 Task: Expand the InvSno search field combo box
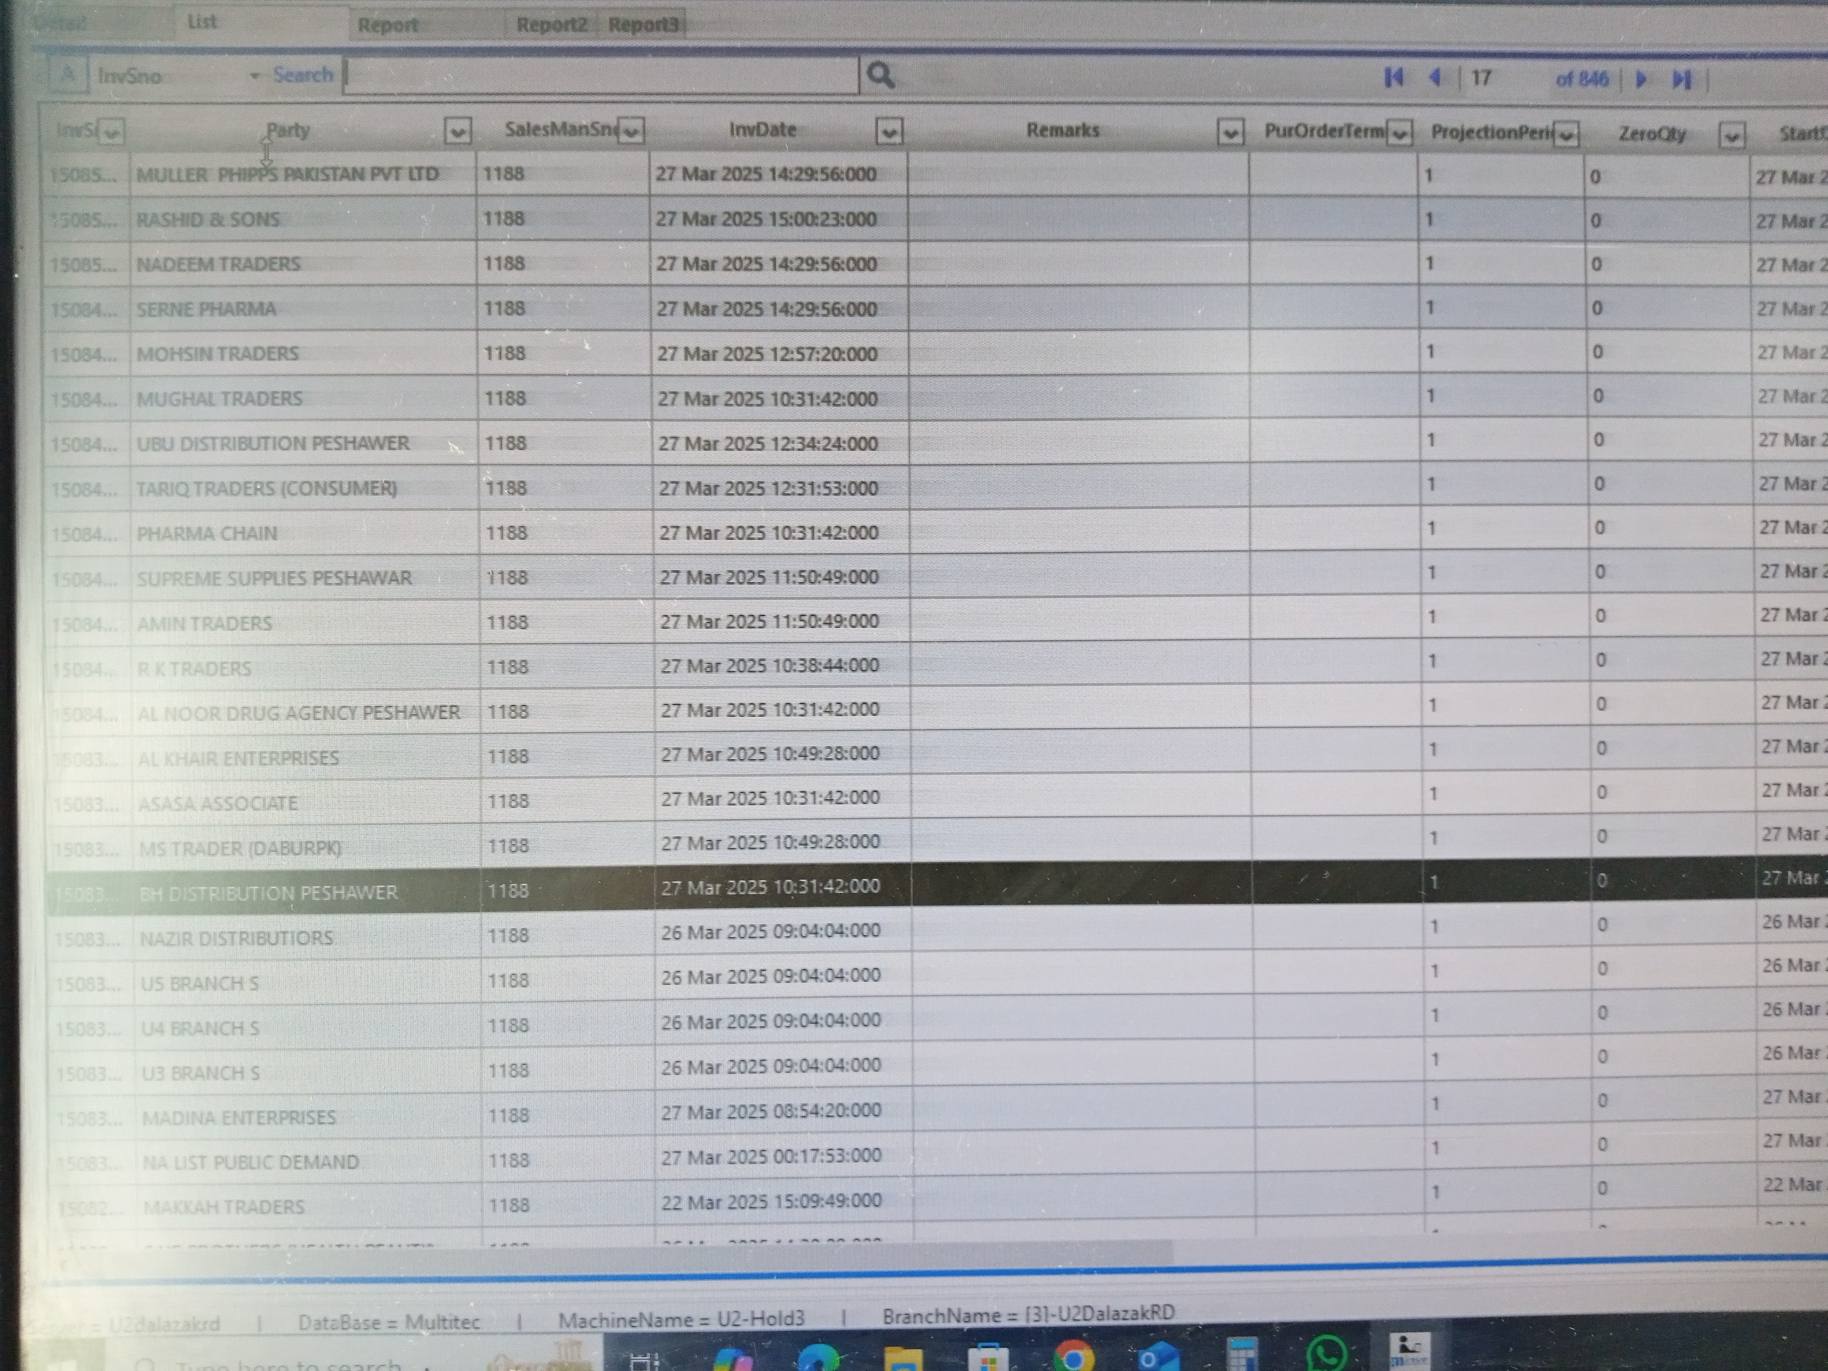tap(255, 76)
